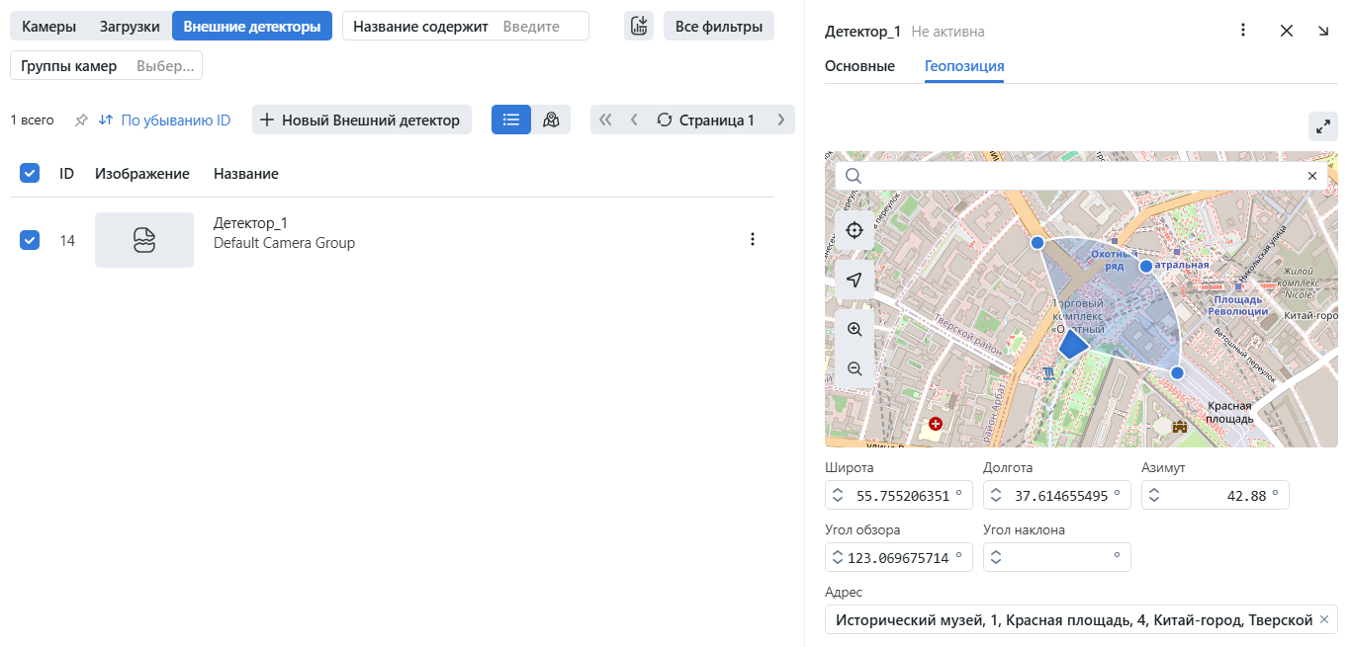
Task: Open the kebab menu for Детектор_1 row
Action: tap(753, 238)
